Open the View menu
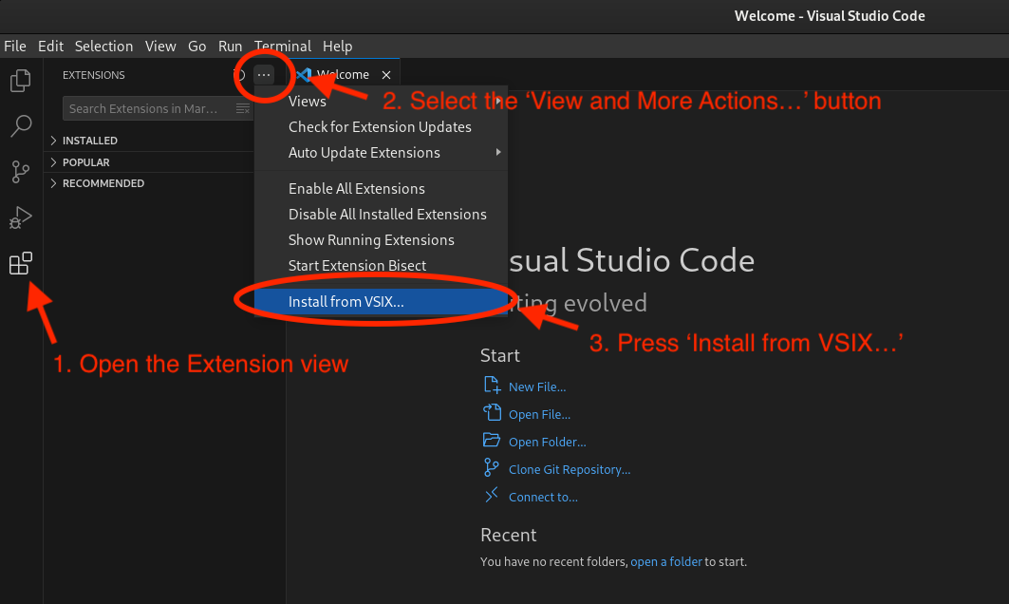Viewport: 1009px width, 604px height. 160,47
